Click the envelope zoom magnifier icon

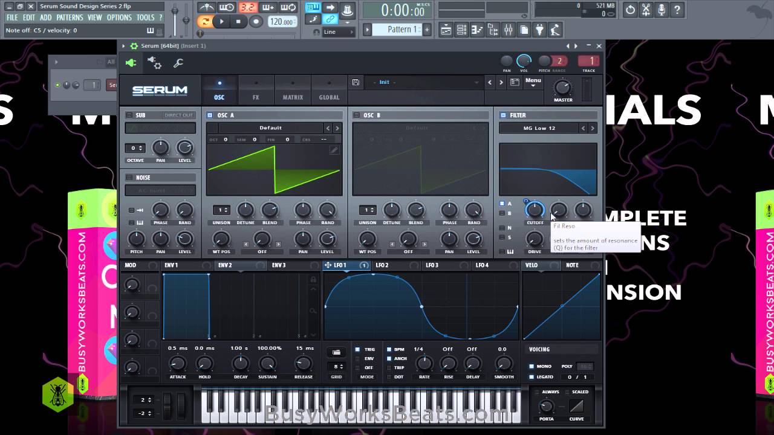[x=313, y=311]
